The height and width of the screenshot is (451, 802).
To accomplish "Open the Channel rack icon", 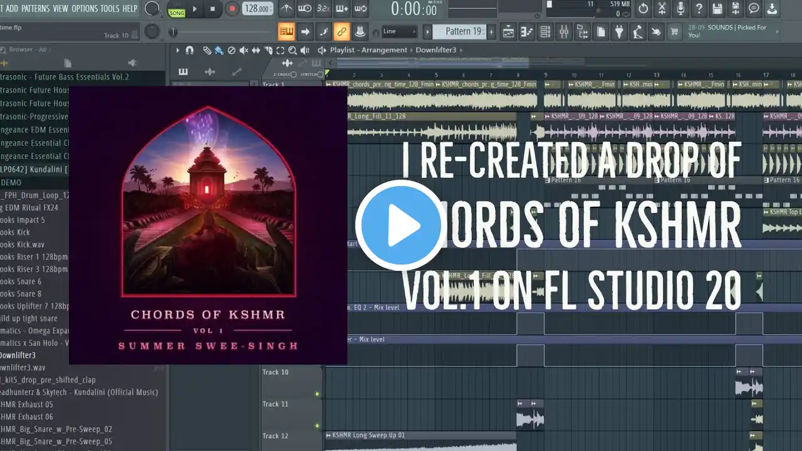I will 545,32.
